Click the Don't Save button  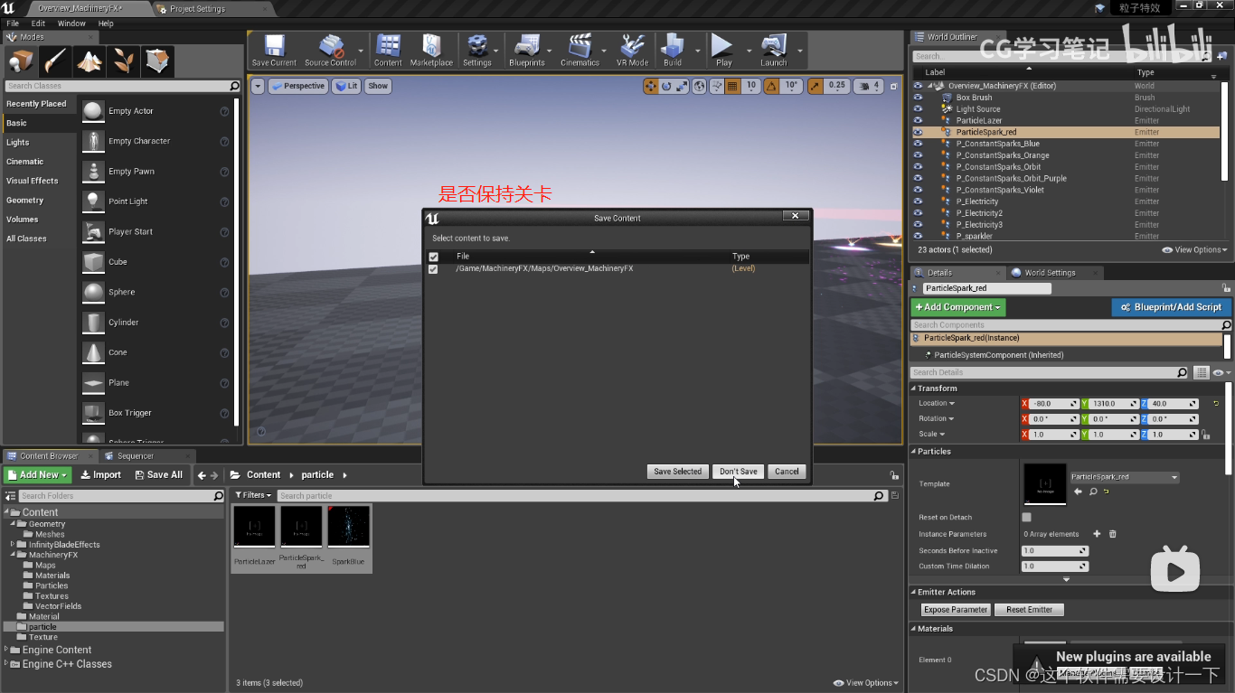coord(738,472)
